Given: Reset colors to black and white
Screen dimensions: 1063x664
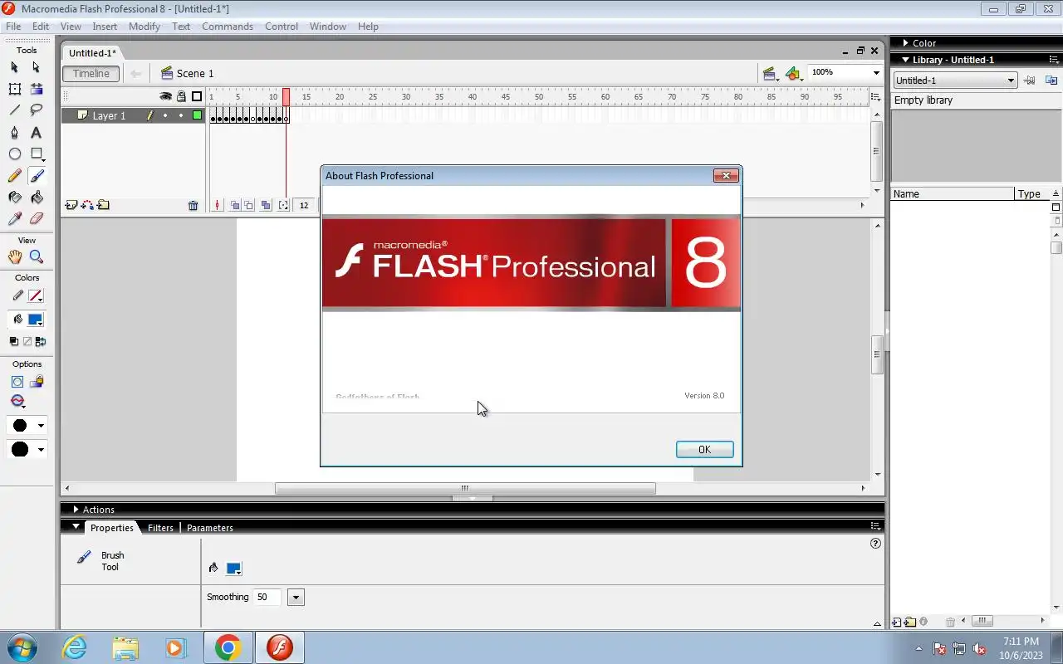Looking at the screenshot, I should coord(14,341).
